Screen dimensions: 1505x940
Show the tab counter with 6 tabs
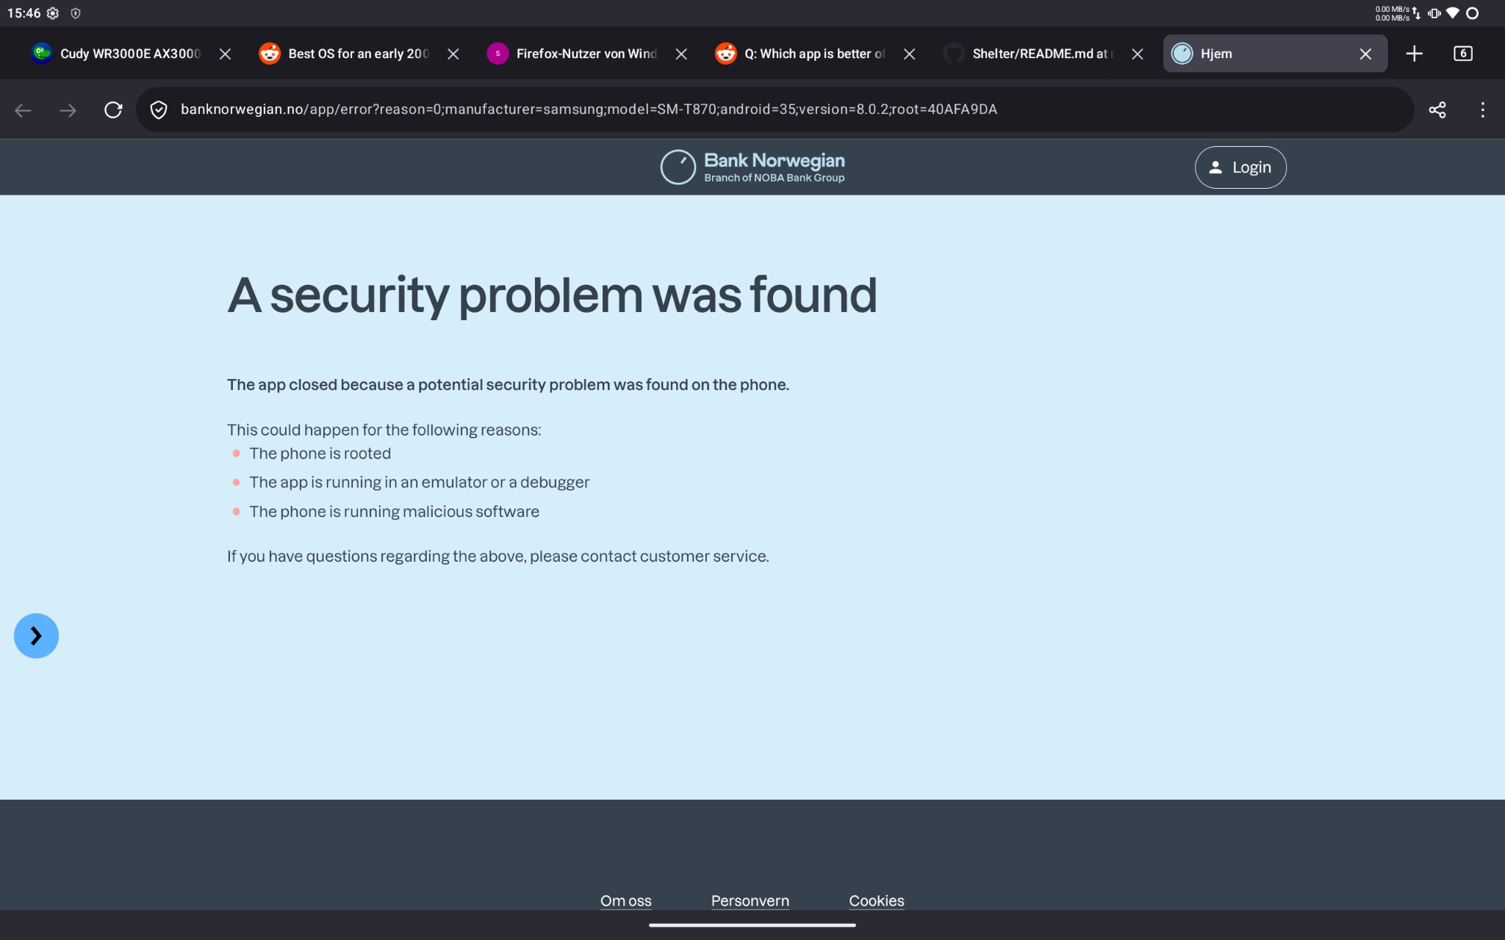click(x=1462, y=54)
